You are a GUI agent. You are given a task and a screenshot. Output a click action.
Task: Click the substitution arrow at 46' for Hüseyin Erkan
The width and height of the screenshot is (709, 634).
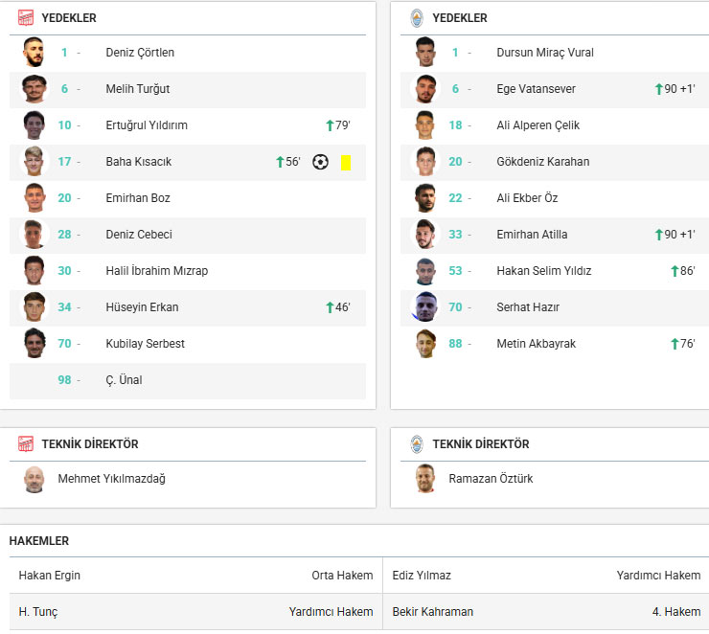pos(330,307)
